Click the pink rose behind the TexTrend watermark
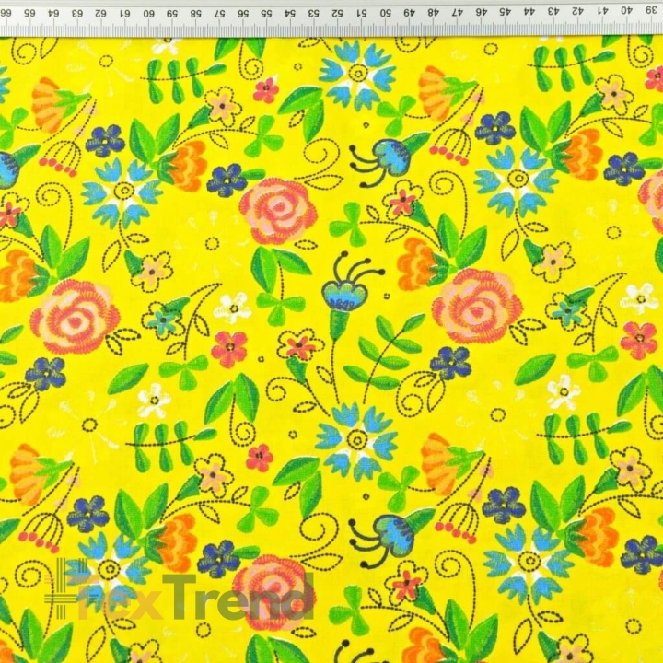This screenshot has width=663, height=663. click(x=273, y=592)
